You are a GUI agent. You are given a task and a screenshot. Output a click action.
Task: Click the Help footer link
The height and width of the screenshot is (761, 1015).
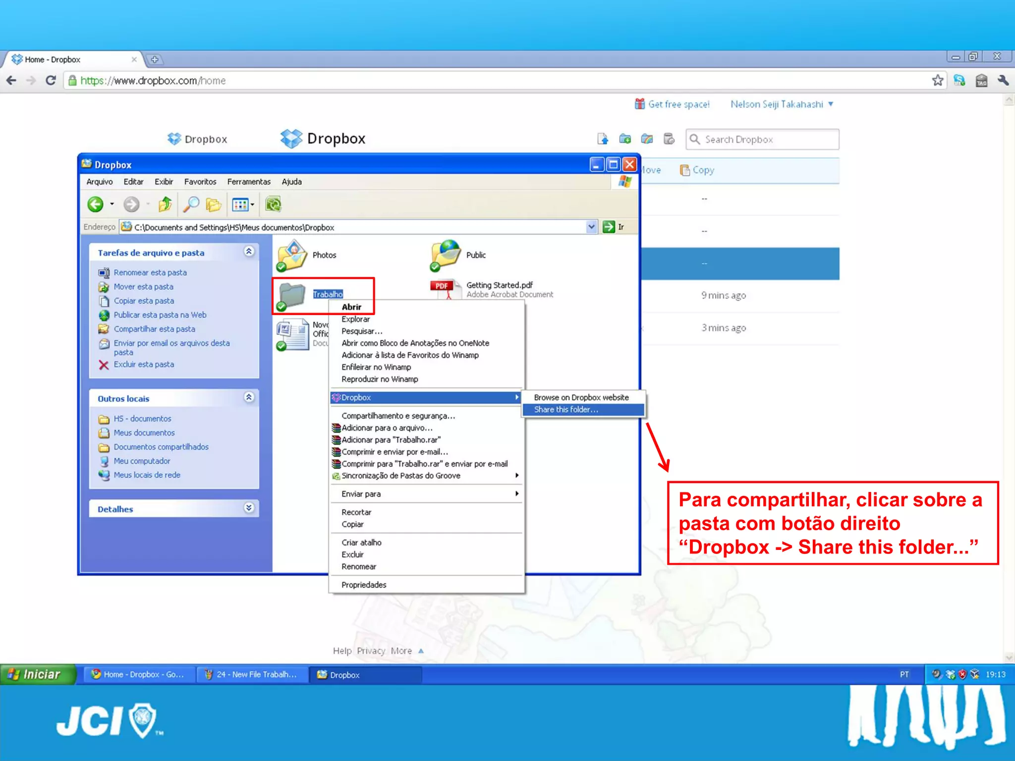click(x=342, y=651)
